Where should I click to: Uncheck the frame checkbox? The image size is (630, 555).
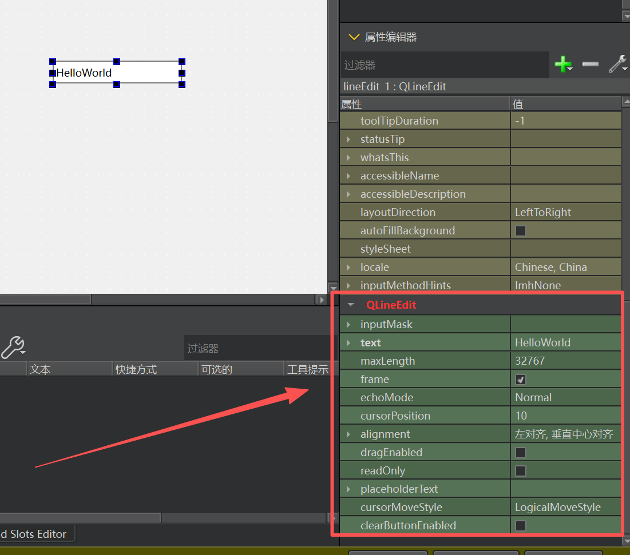click(x=521, y=379)
